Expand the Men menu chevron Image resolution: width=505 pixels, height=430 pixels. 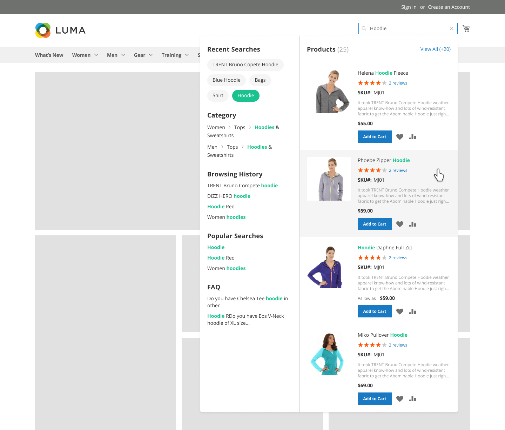pyautogui.click(x=123, y=55)
